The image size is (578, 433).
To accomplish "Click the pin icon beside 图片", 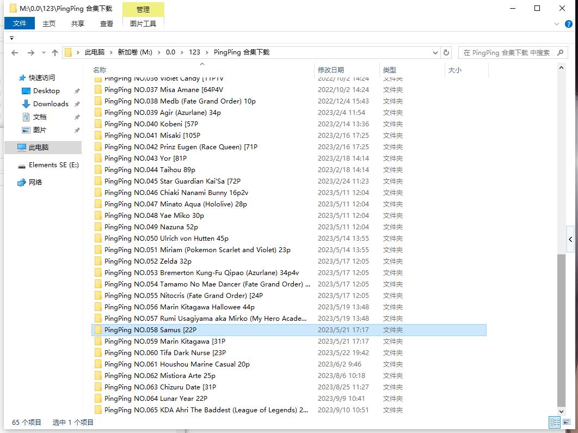I will 77,130.
